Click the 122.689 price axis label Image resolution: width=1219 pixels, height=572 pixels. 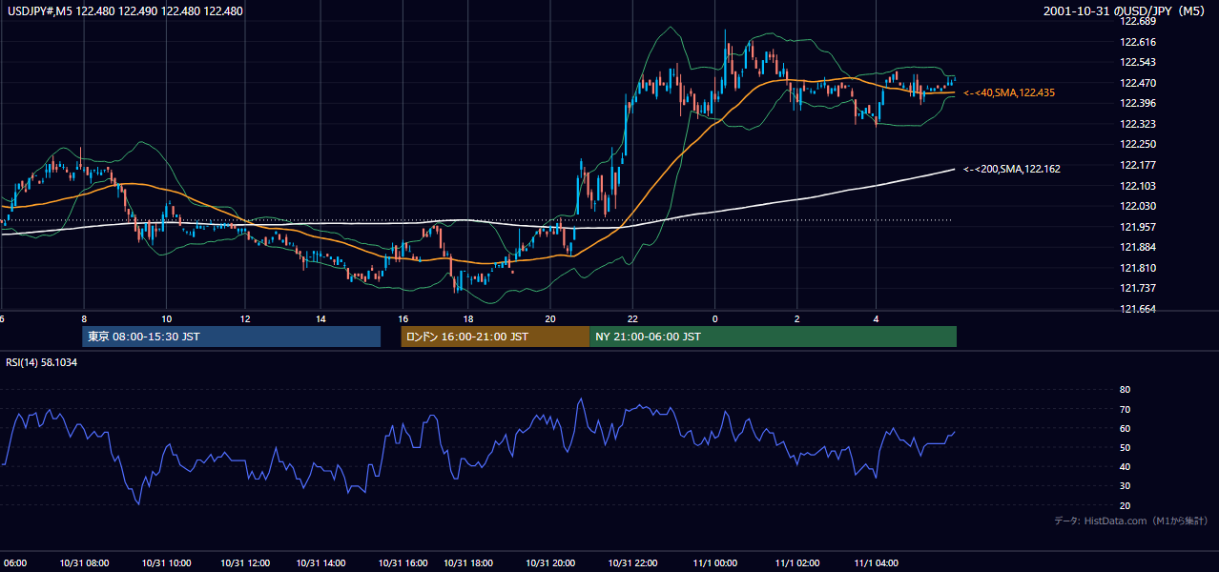[x=1139, y=21]
